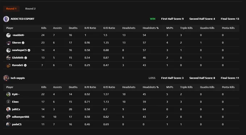Click edkemper666's assists value 10
246x135 pixels.
pos(55,117)
